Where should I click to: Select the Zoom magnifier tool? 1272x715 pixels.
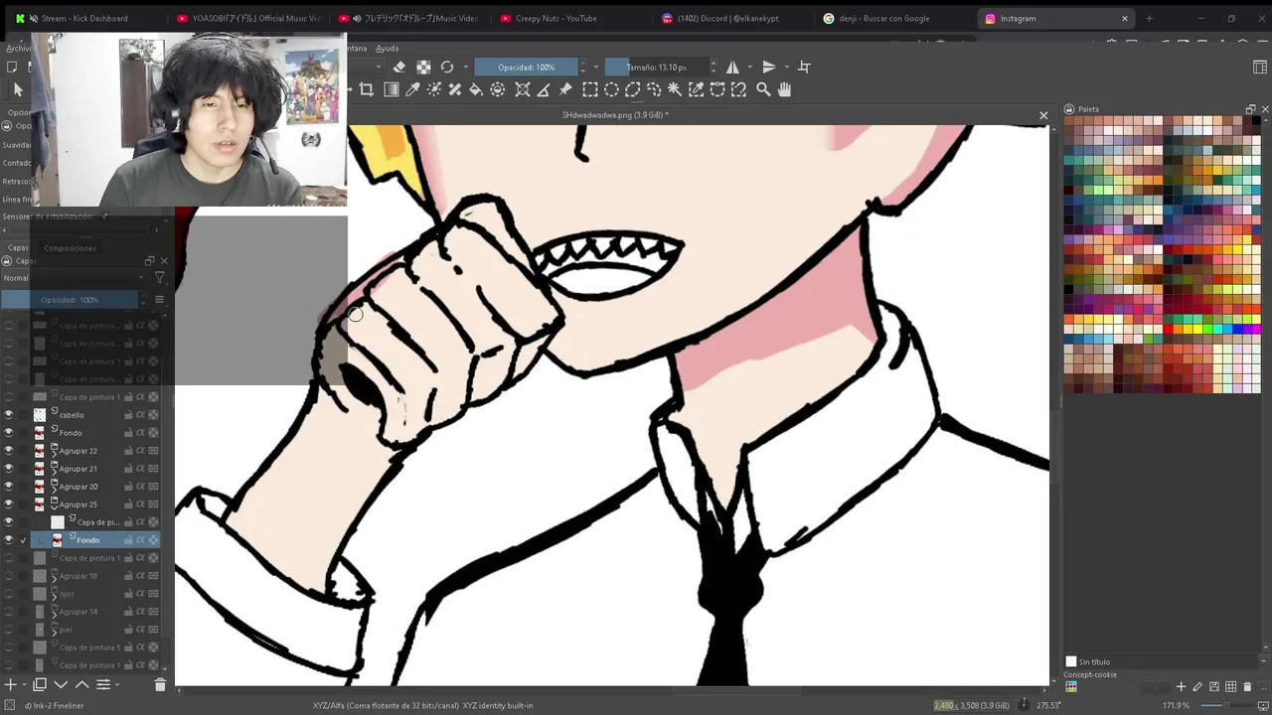(x=763, y=89)
